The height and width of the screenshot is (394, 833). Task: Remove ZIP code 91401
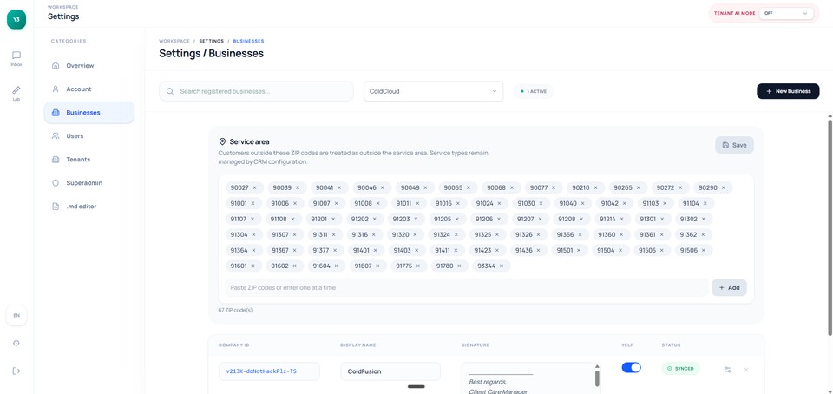tap(375, 250)
